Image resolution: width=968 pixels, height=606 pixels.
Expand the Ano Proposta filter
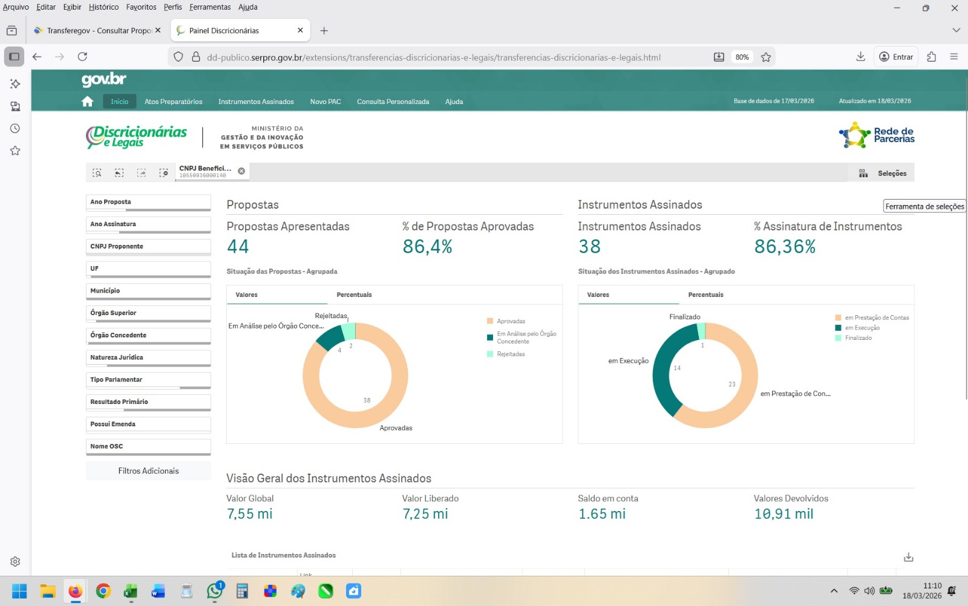pyautogui.click(x=148, y=202)
